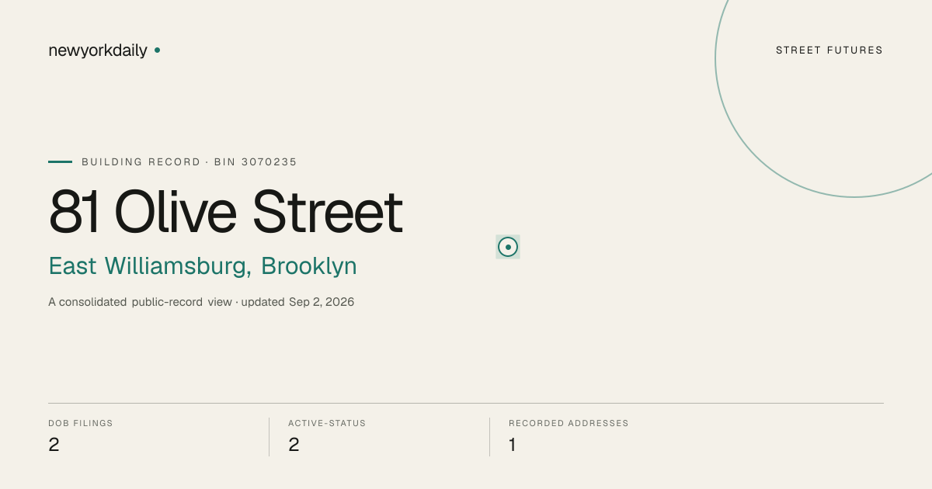Click the horizontal rule above the statistics
The height and width of the screenshot is (489, 932).
click(x=466, y=403)
